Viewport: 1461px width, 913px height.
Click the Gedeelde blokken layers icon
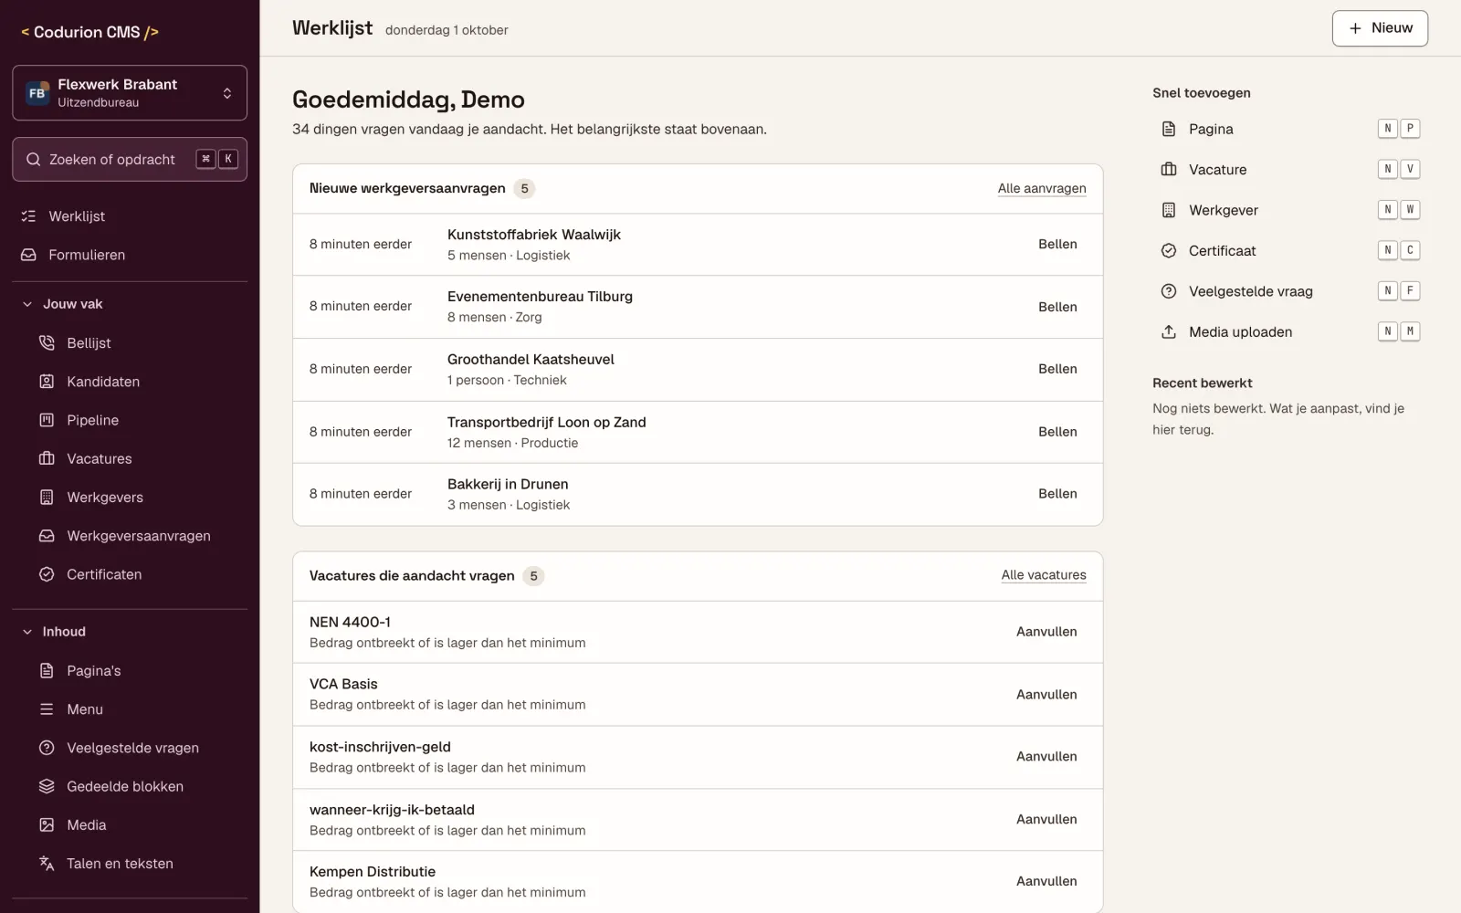coord(47,786)
